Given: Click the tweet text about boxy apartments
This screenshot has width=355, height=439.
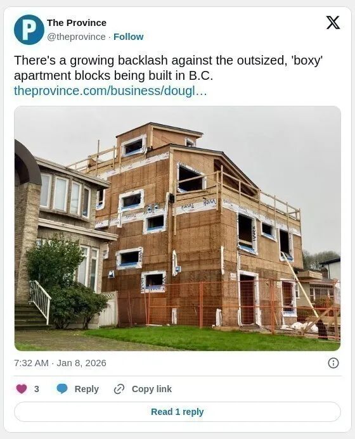Looking at the screenshot, I should 169,68.
